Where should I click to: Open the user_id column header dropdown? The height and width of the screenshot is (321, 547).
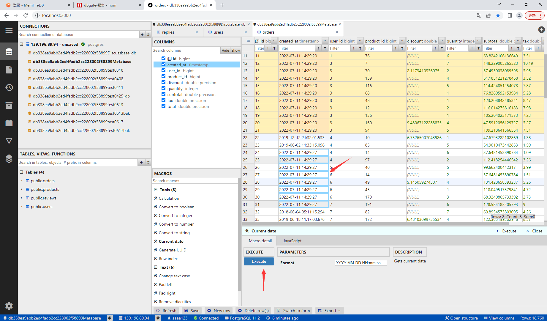point(360,41)
